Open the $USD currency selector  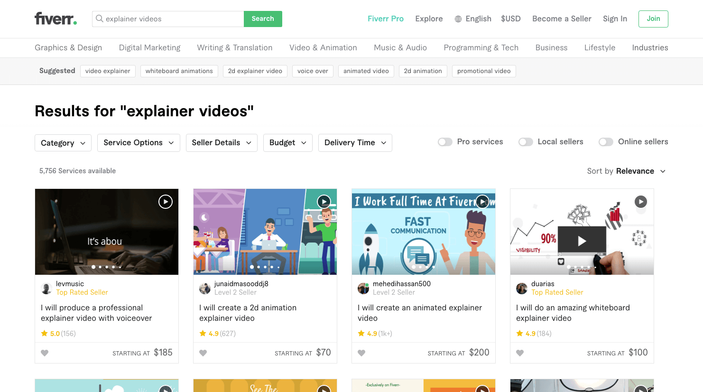point(511,19)
